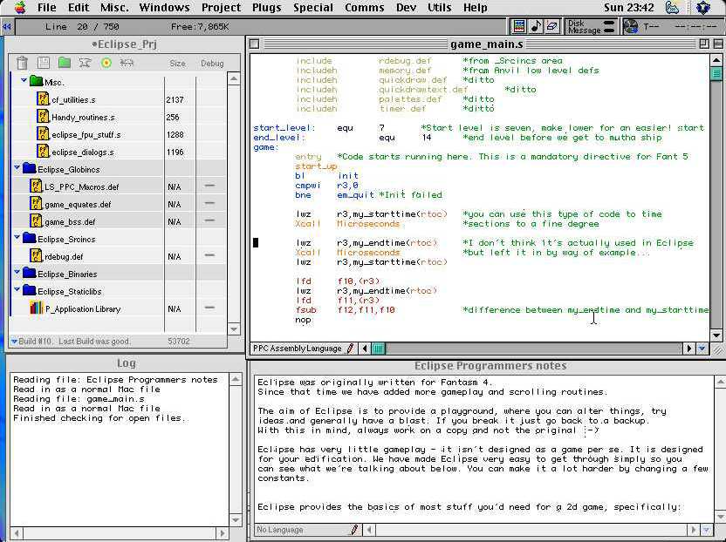Click the music note icon in top toolbar

tap(536, 26)
